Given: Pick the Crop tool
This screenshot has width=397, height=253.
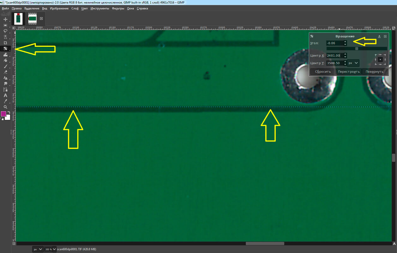Looking at the screenshot, I should coord(5,43).
